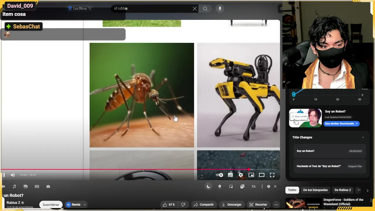Click picture-in-picture icon in extension toolbar
The image size is (375, 211).
click(231, 186)
